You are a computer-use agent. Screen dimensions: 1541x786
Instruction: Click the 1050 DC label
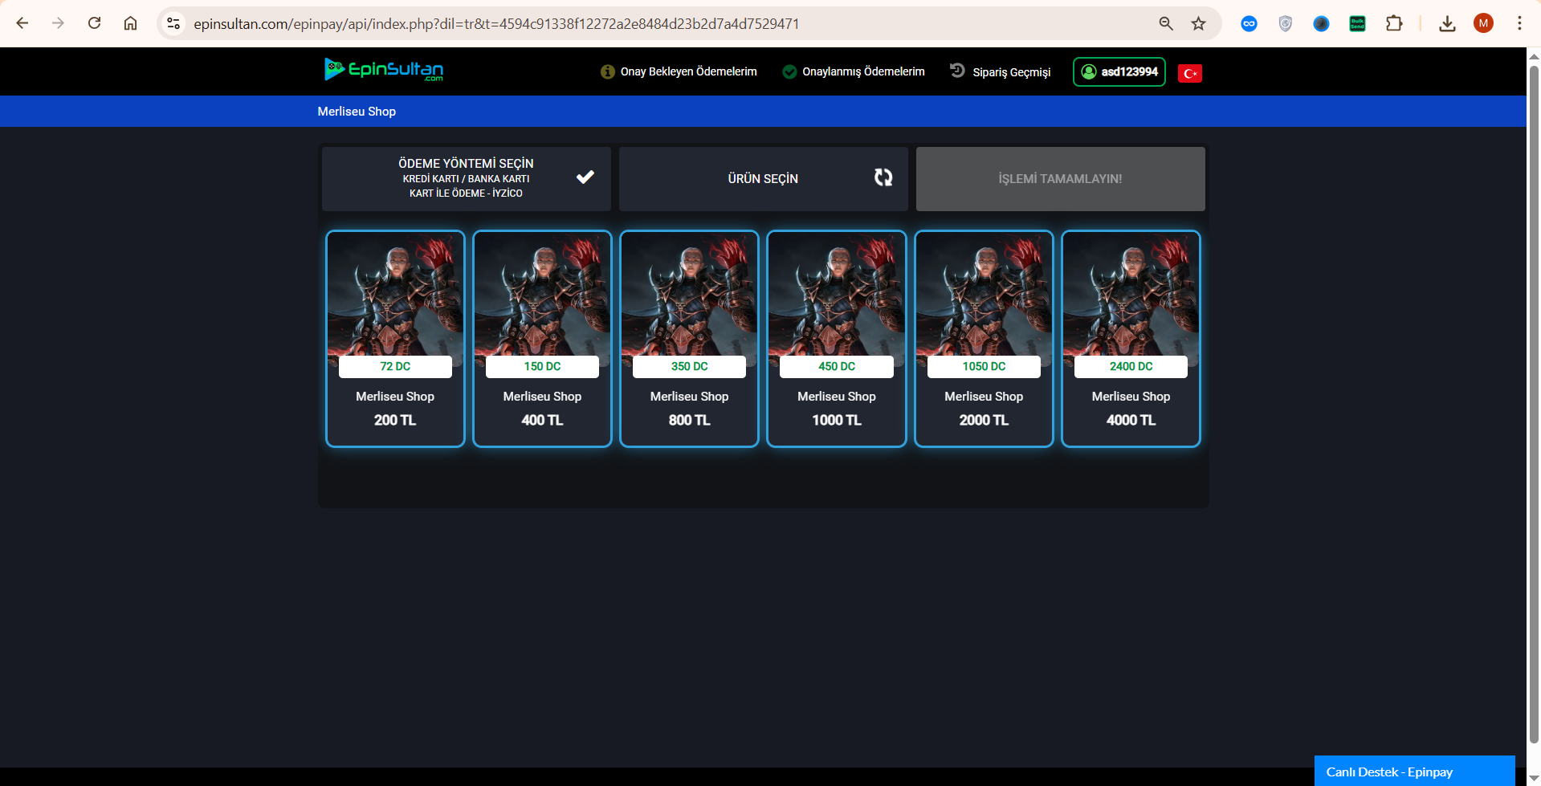pyautogui.click(x=984, y=366)
